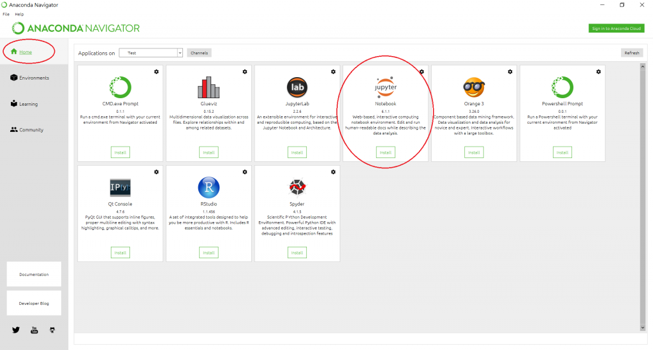Open the Glueviz tile settings gear

(x=245, y=71)
